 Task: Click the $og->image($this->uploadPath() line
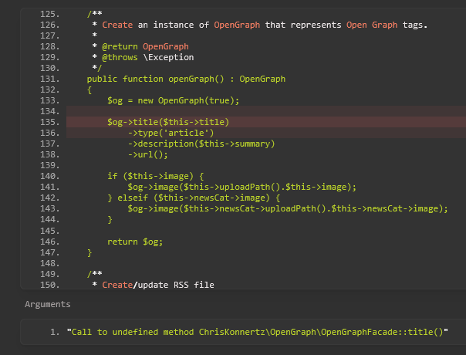[x=242, y=187]
